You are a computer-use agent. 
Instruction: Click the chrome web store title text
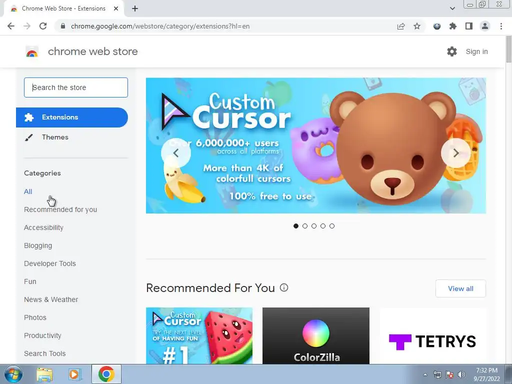[x=92, y=51]
